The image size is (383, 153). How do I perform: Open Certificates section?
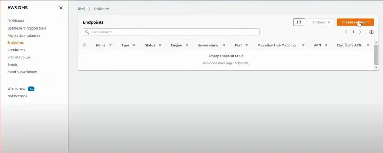16,50
